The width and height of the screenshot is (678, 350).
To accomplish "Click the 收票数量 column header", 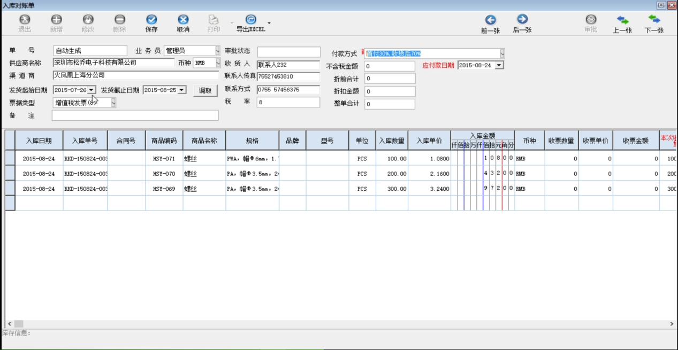I will coord(561,141).
